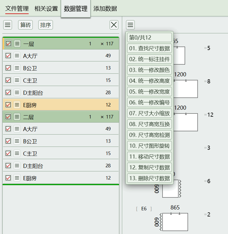Choose 11. 移动尺寸数据 menu entry
228x234 pixels.
(x=149, y=156)
